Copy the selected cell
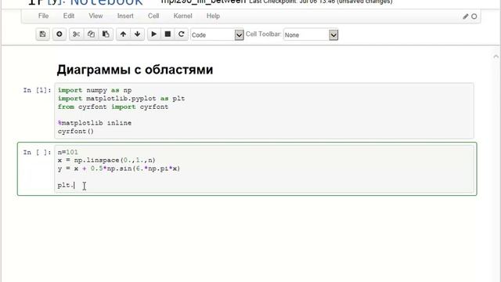Viewport: 501px width, 282px height. pos(91,34)
